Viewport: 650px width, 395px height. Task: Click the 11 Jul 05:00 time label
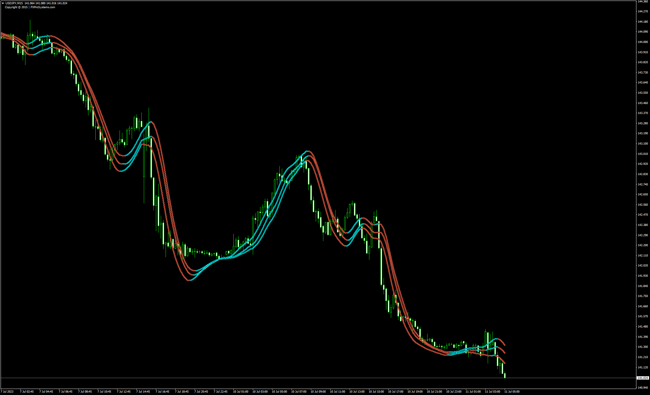click(x=512, y=392)
